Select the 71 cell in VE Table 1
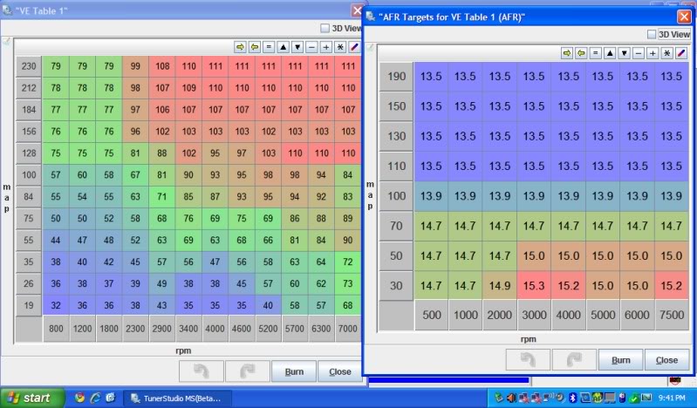This screenshot has width=697, height=408. click(x=161, y=196)
